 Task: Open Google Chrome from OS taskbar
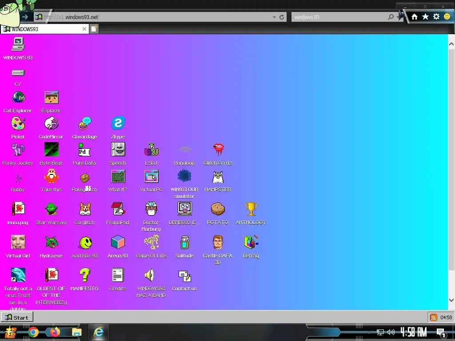tap(33, 332)
